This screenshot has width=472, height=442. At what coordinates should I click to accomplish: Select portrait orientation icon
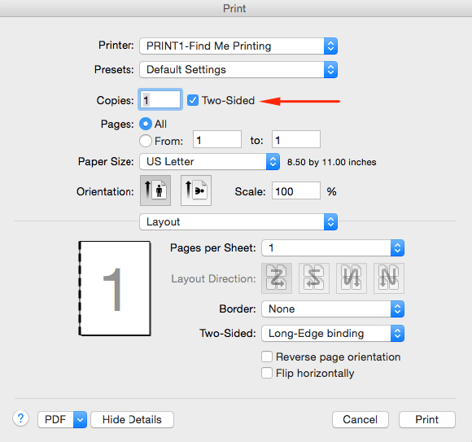point(155,190)
